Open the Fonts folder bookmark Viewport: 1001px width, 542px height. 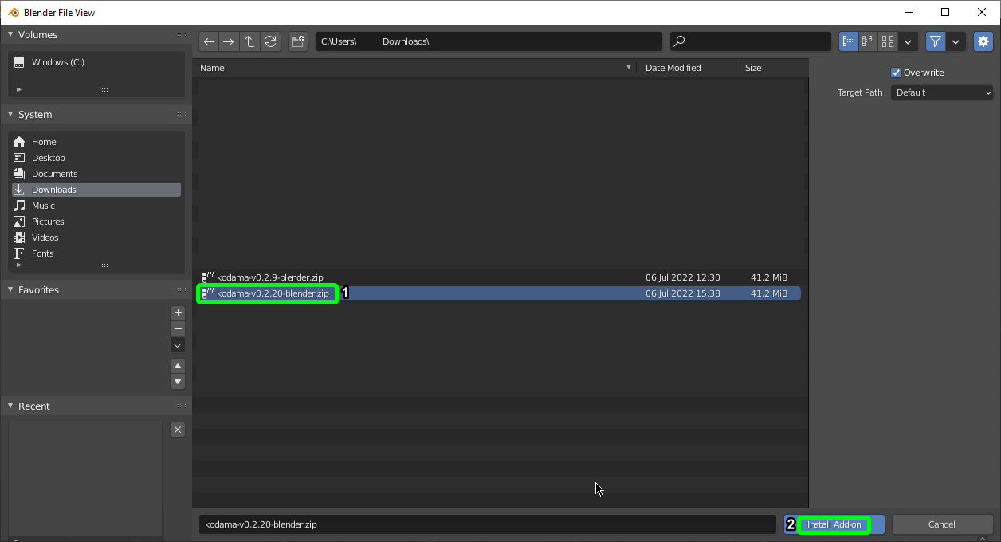pyautogui.click(x=96, y=253)
